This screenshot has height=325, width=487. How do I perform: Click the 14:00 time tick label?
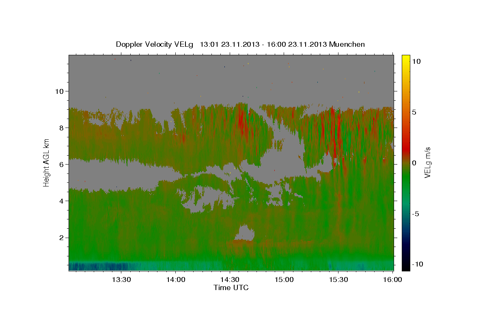175,279
